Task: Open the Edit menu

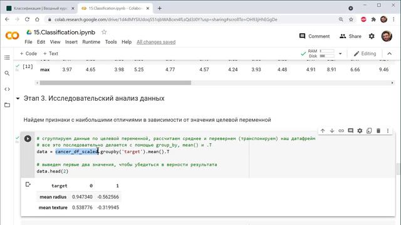Action: click(x=41, y=42)
